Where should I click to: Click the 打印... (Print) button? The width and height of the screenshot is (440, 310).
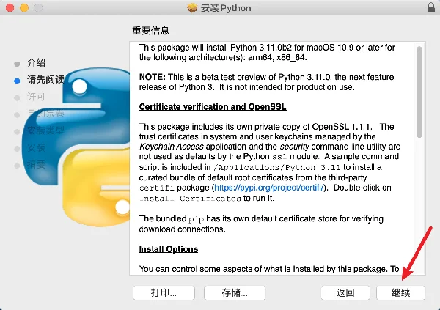tap(164, 292)
